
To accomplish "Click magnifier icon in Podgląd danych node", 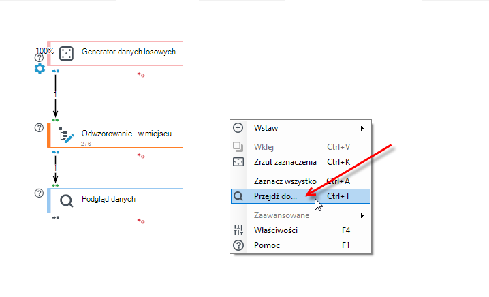I will 67,201.
